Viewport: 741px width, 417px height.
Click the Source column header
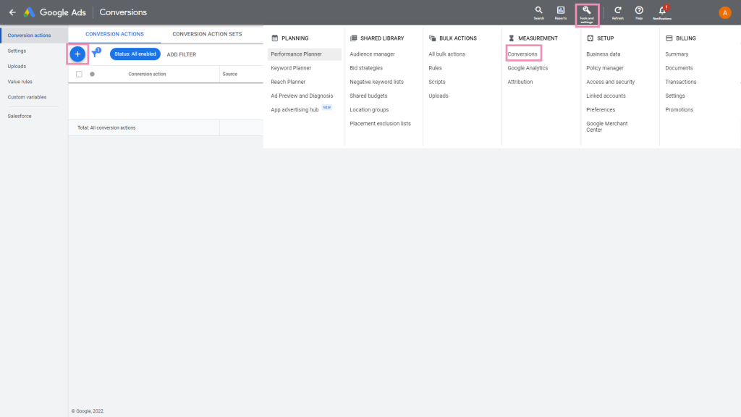(x=229, y=75)
